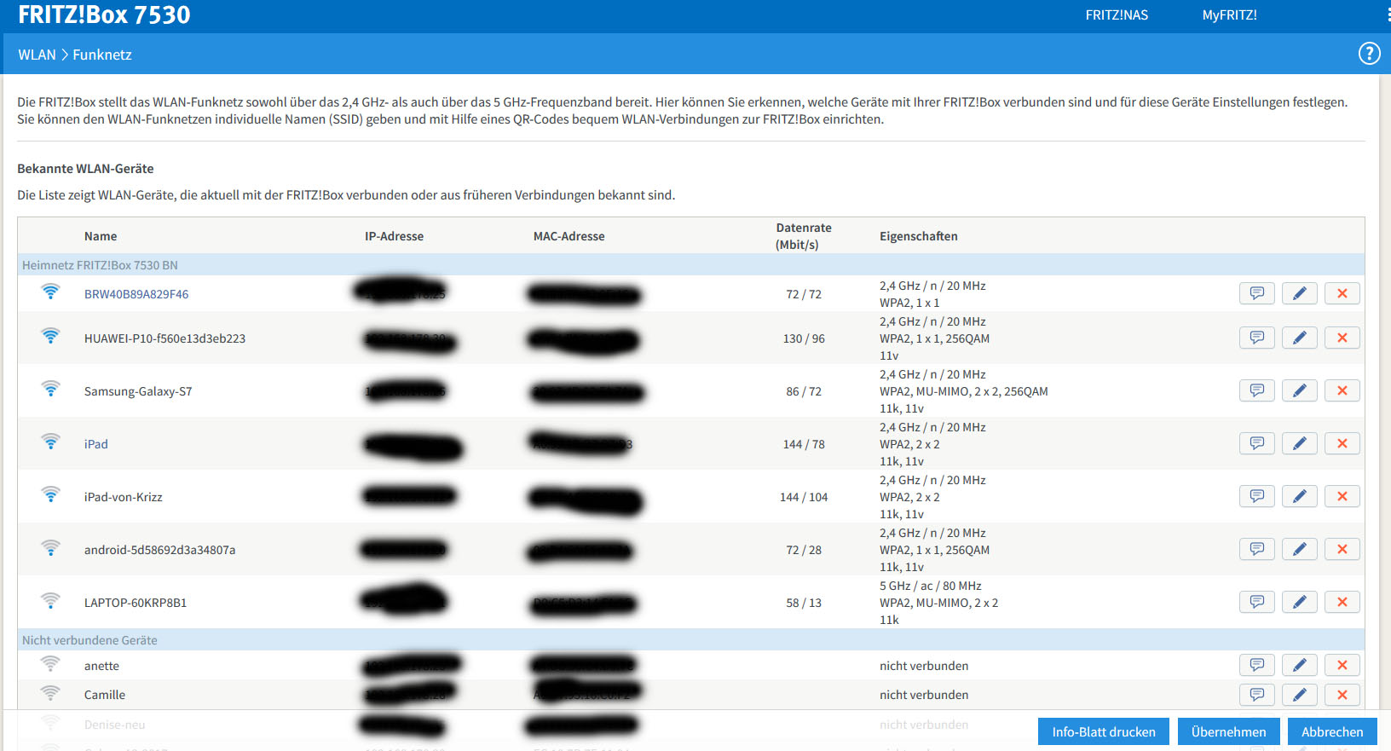Image resolution: width=1391 pixels, height=751 pixels.
Task: Click the Samsung-Galaxy-S7 device name
Action: point(138,391)
